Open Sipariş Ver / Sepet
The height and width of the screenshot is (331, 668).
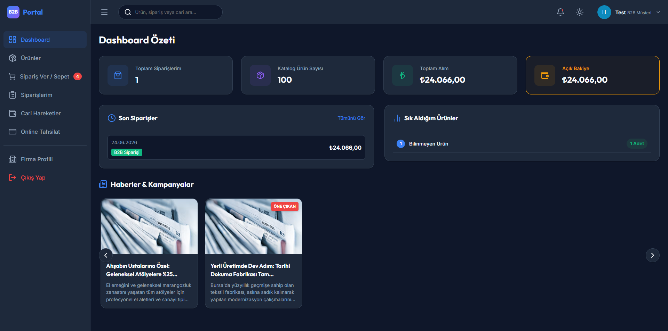(x=45, y=76)
